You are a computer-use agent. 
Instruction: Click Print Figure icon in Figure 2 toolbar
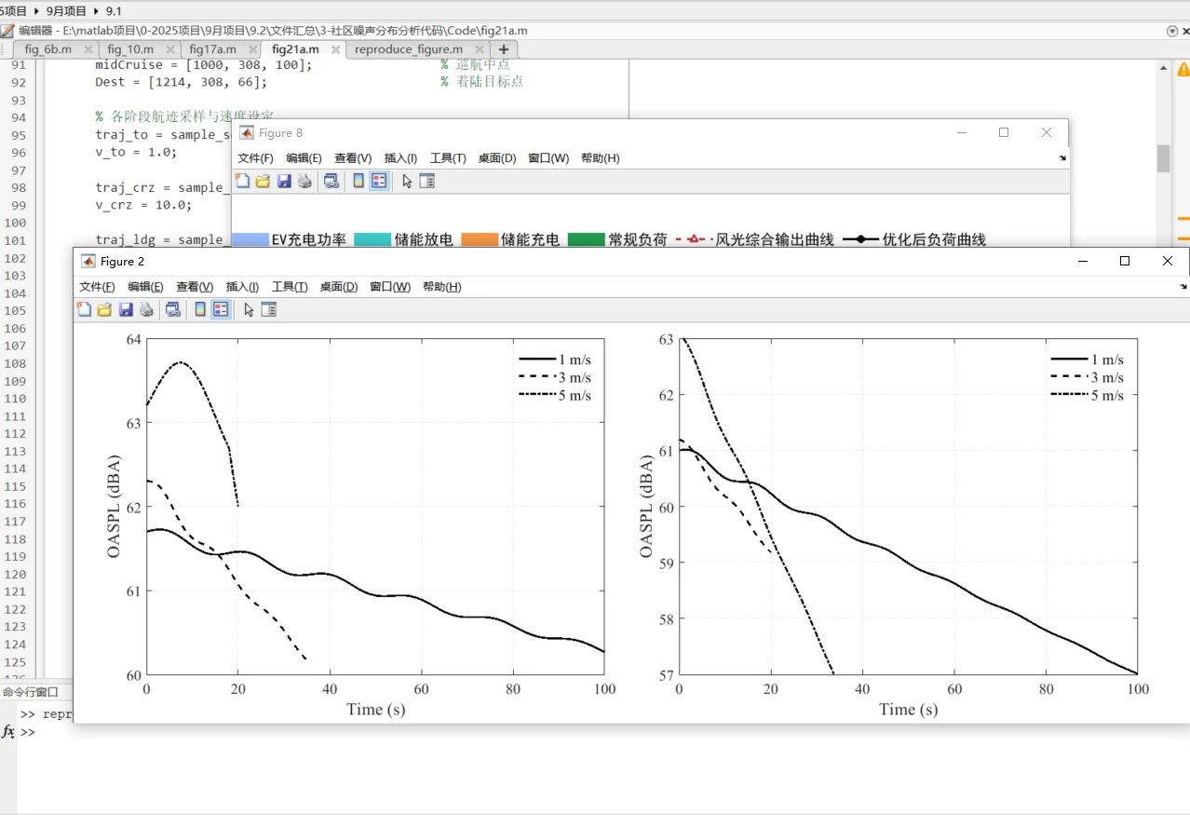click(146, 309)
